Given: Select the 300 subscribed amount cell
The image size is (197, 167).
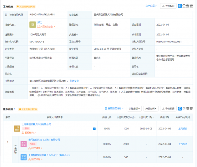Looking at the screenshot, I should (x=126, y=157).
